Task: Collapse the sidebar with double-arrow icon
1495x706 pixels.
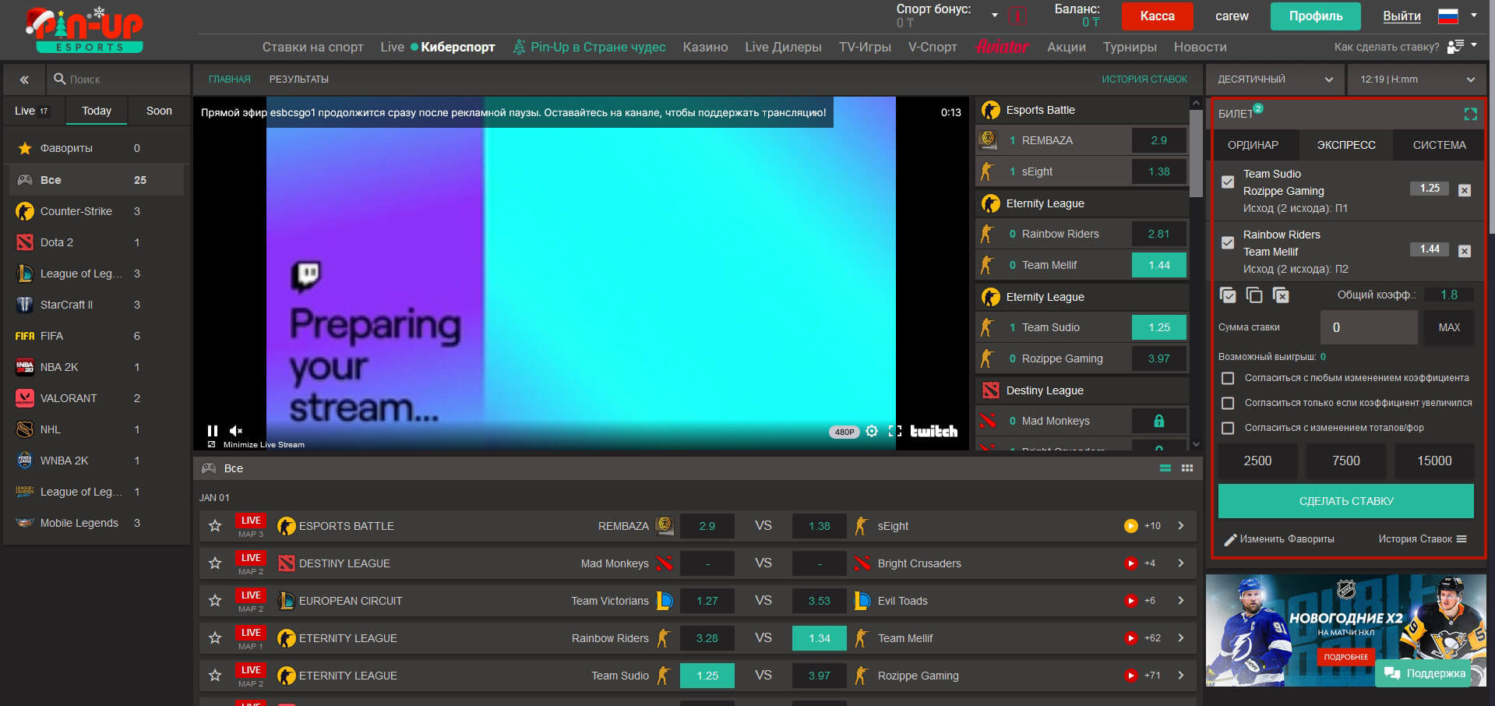Action: 24,79
